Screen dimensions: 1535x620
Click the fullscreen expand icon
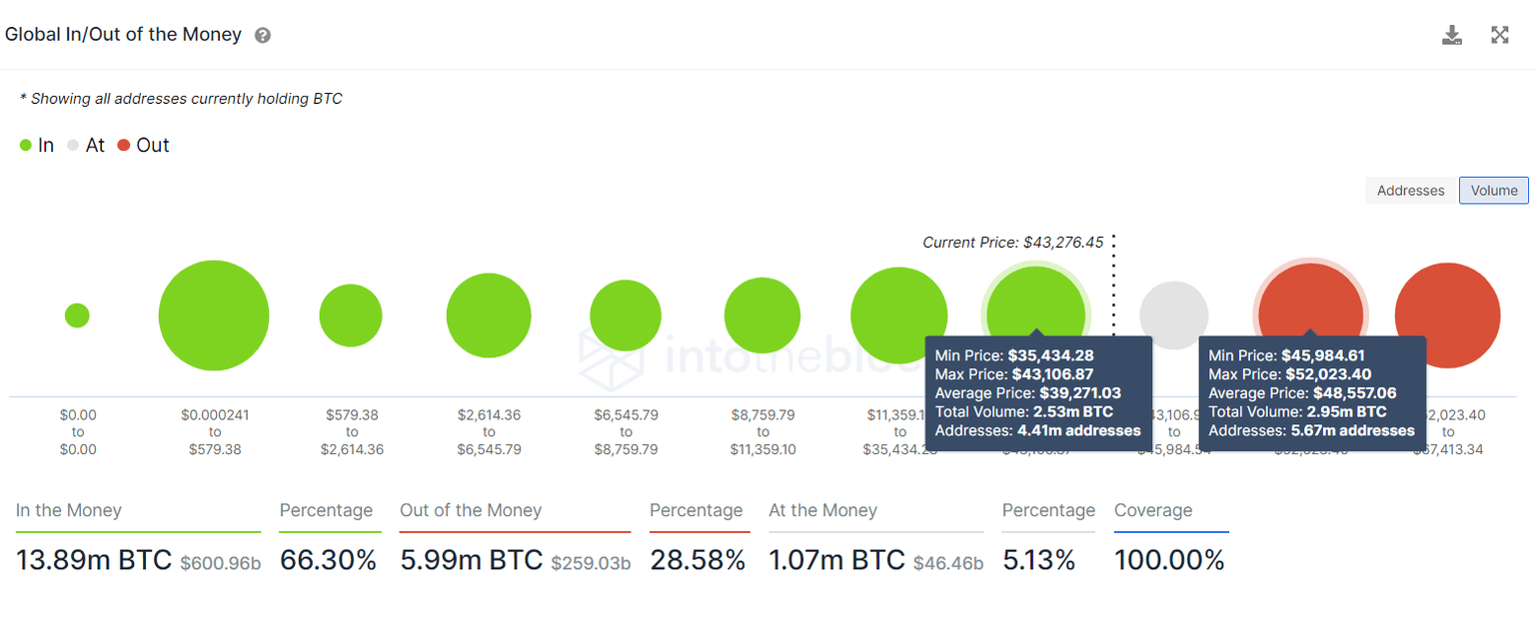pos(1500,36)
